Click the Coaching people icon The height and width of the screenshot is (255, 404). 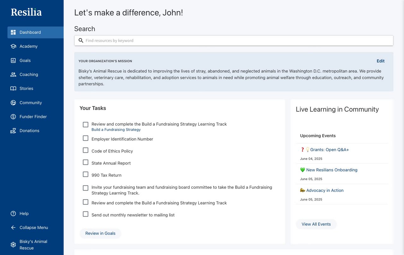tap(13, 74)
